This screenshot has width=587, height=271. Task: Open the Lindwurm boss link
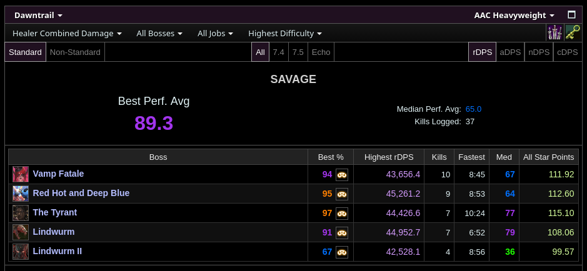(x=54, y=232)
